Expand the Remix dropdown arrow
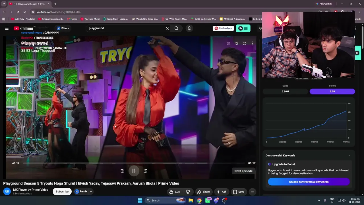 (x=91, y=192)
